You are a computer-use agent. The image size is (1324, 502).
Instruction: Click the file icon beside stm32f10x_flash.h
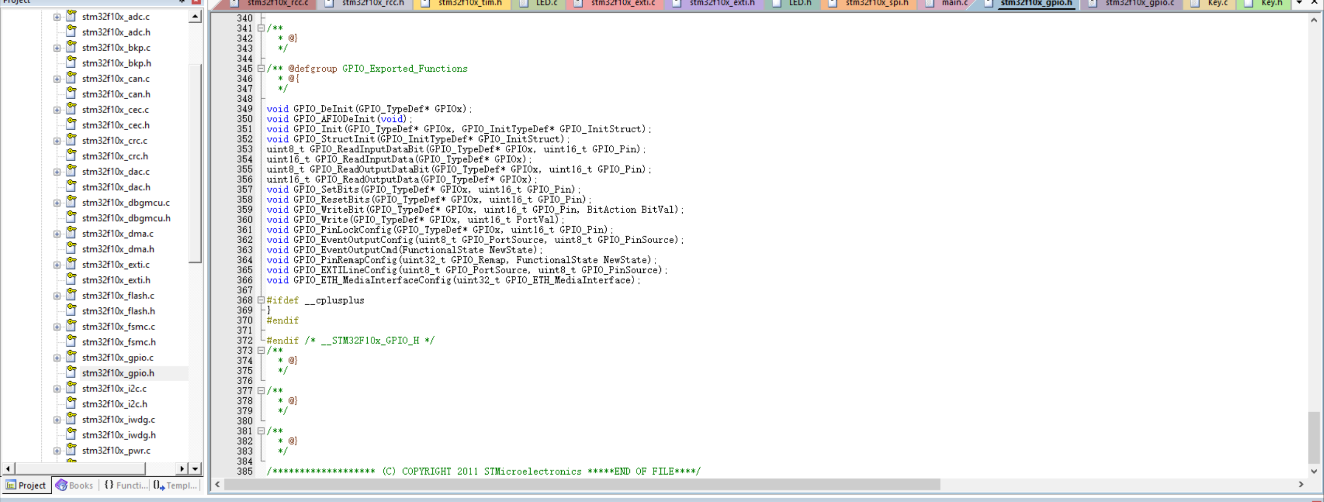[x=72, y=310]
